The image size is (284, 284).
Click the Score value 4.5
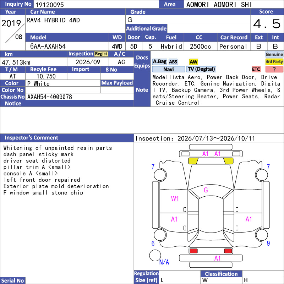pos(267,24)
